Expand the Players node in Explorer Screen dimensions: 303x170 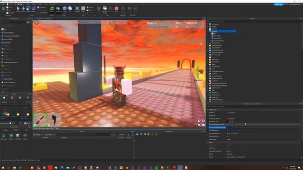coord(208,26)
